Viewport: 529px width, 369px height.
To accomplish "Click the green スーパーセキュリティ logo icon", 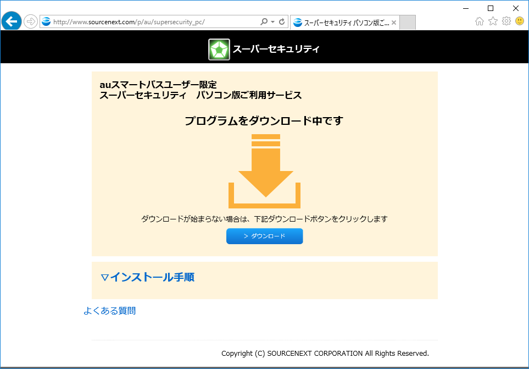I will [219, 49].
